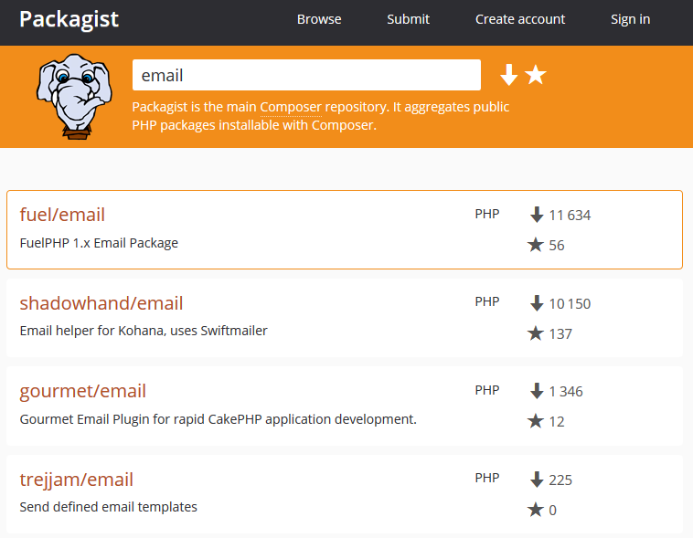The height and width of the screenshot is (538, 693).
Task: Open the Submit page
Action: click(409, 19)
